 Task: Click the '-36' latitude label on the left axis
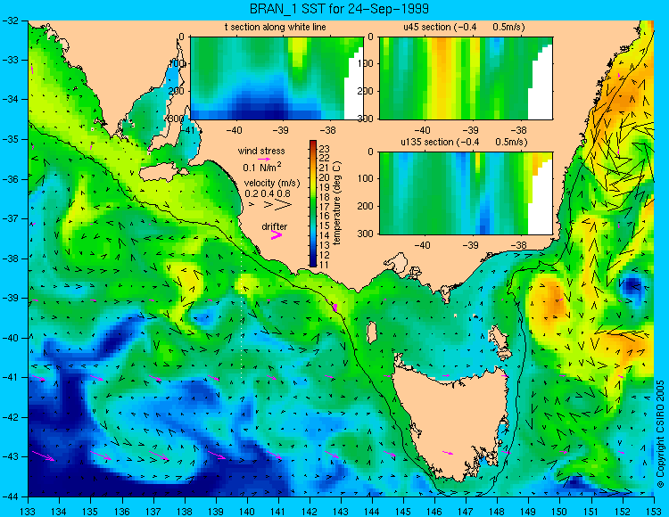[10, 179]
